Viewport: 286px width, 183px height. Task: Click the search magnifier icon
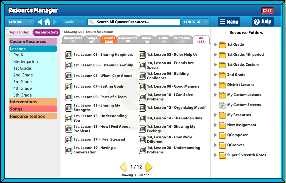pos(91,22)
